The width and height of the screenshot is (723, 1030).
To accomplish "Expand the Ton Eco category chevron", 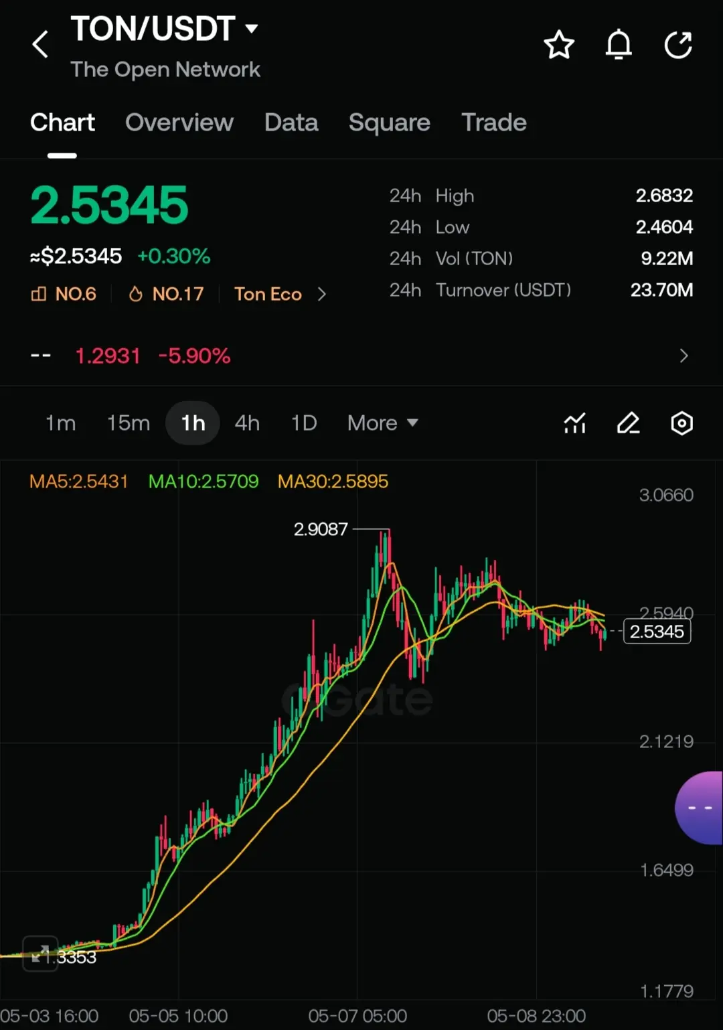I will click(322, 294).
